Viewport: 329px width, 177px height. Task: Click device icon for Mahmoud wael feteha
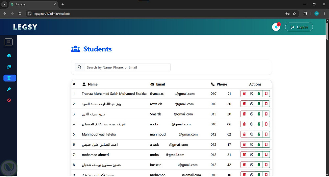point(266,134)
